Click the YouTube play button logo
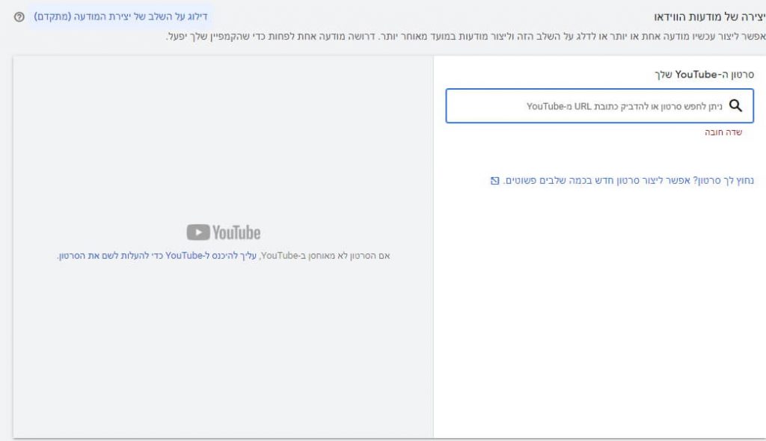 coord(200,232)
